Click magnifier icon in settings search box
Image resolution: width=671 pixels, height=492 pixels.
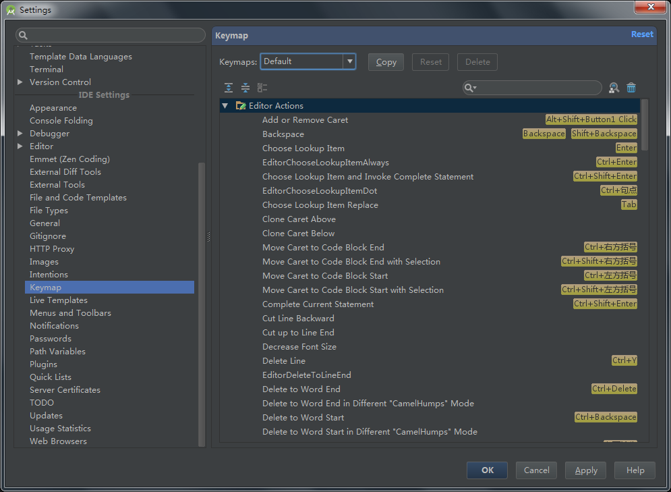pyautogui.click(x=24, y=36)
